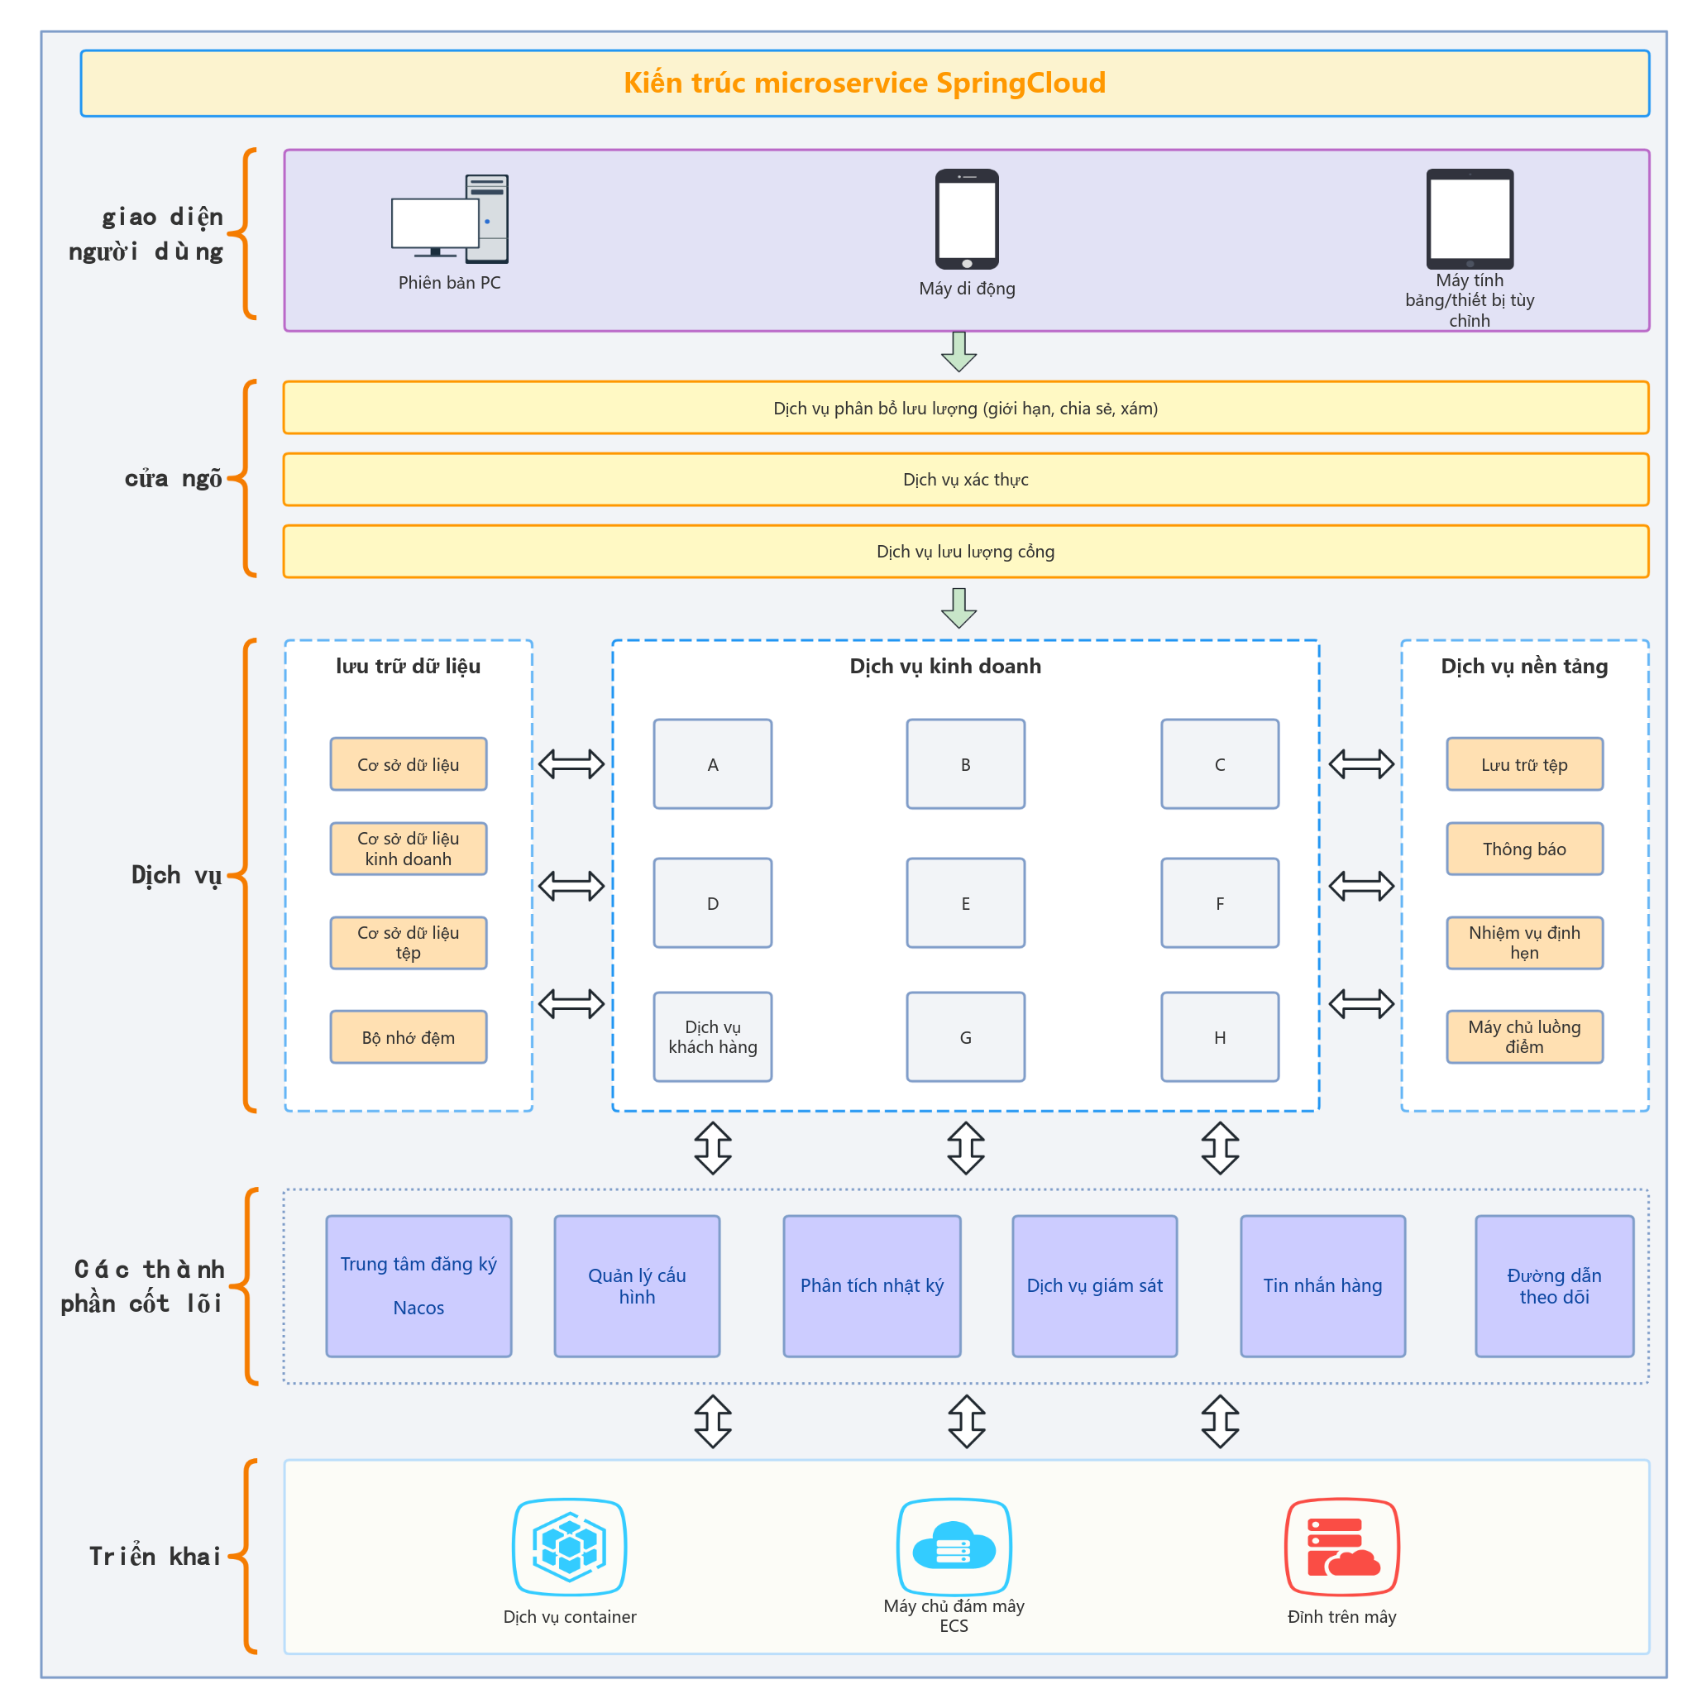Click the mobile phone icon
The height and width of the screenshot is (1708, 1697).
click(x=967, y=219)
